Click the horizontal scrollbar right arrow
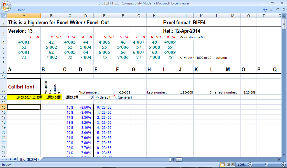This screenshot has width=287, height=168. coord(279,159)
